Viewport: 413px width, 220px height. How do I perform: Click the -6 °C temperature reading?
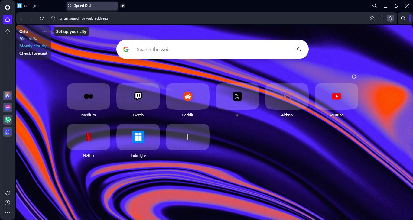point(32,38)
